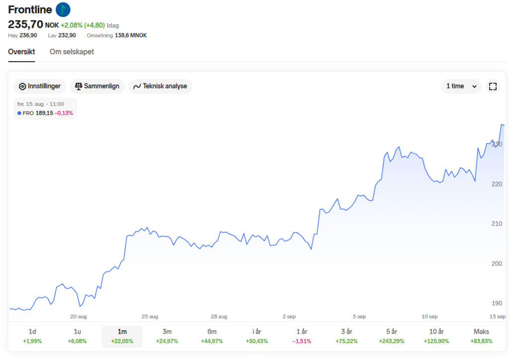Show the 6m price history
509x356 pixels.
212,336
